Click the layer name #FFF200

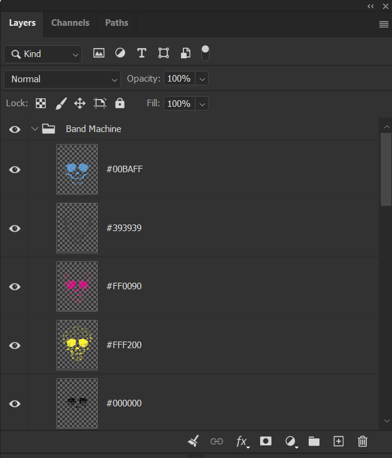tap(124, 345)
